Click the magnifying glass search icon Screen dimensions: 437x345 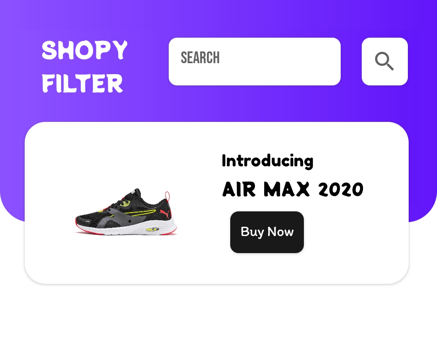384,61
